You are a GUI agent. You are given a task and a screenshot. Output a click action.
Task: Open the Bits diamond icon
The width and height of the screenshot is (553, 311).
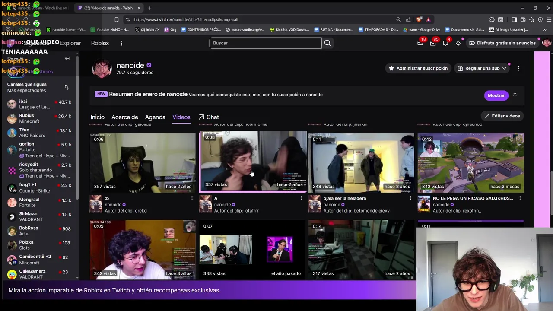tap(458, 43)
